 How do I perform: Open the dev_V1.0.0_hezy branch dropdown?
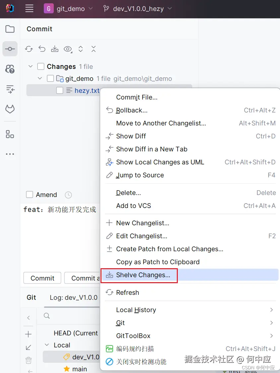[137, 9]
